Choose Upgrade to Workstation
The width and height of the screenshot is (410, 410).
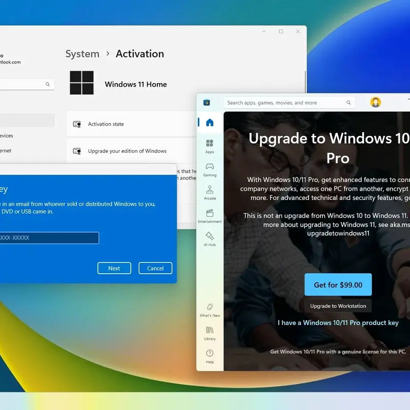338,305
